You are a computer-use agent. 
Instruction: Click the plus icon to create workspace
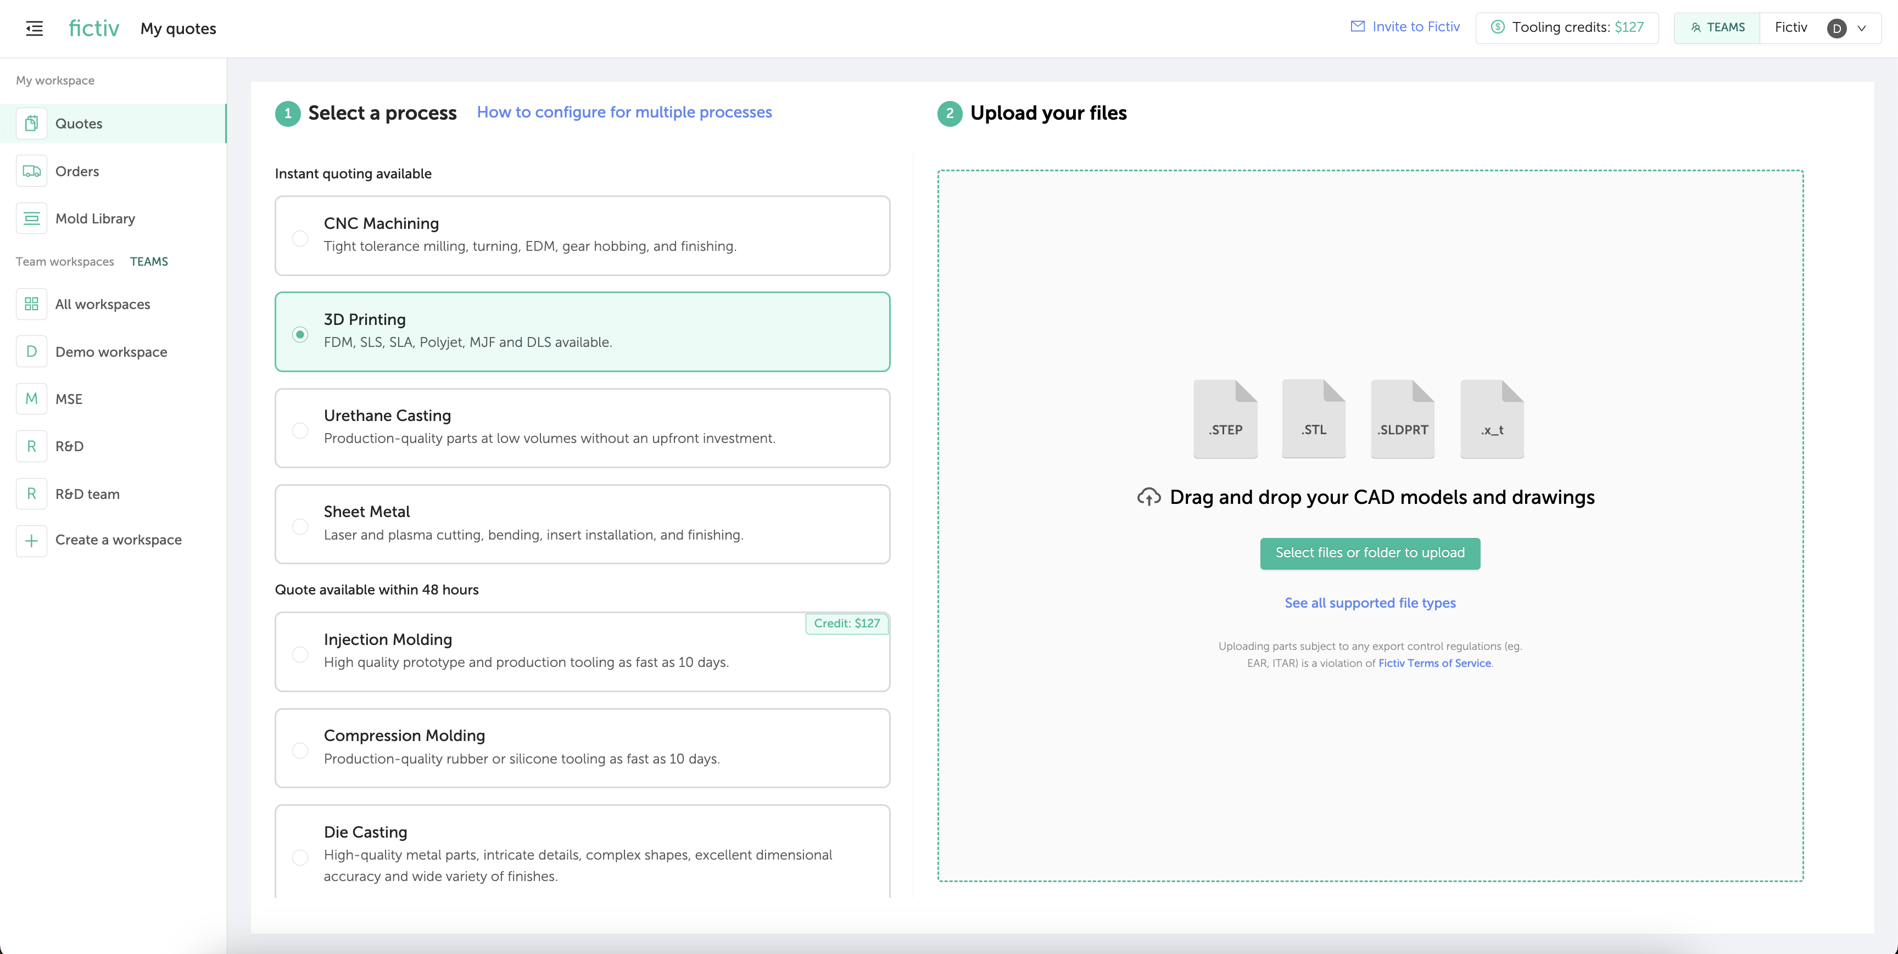[32, 540]
